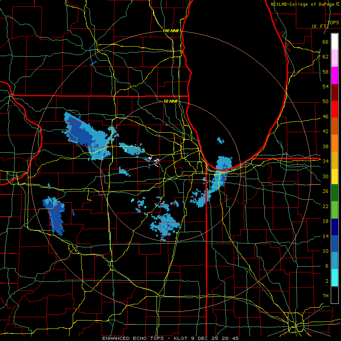Click the black TH legend swatch

pyautogui.click(x=335, y=295)
